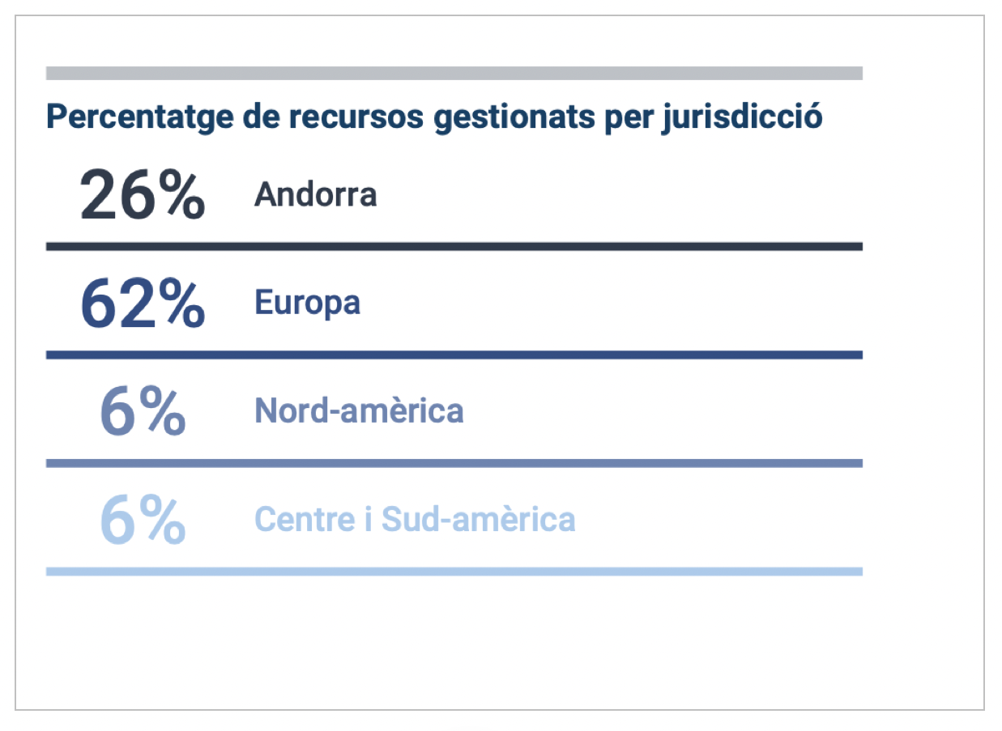
Task: Select the 6% figure beside Nord-amèrica
Action: (142, 412)
